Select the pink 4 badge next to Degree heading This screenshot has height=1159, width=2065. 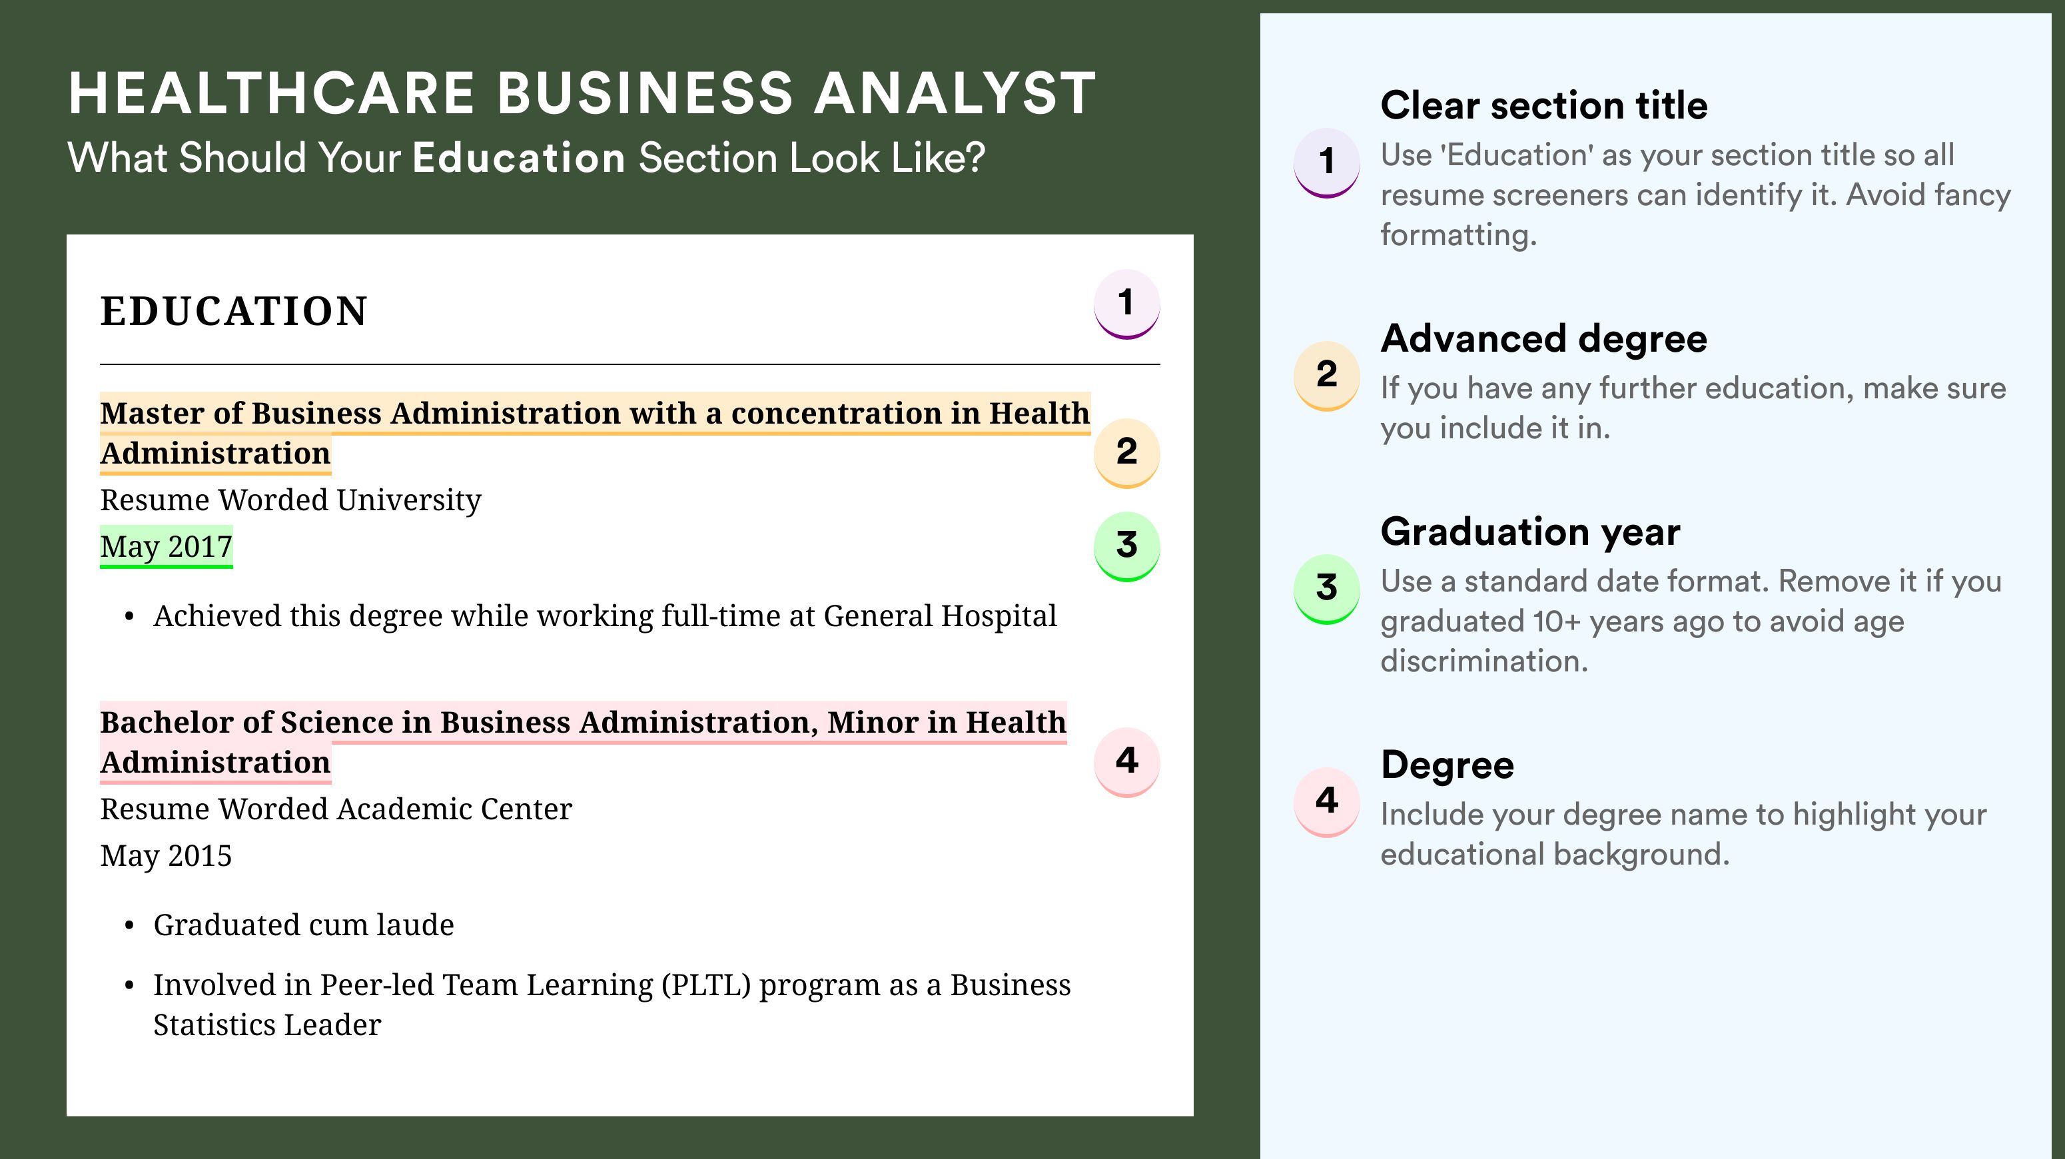click(x=1326, y=803)
